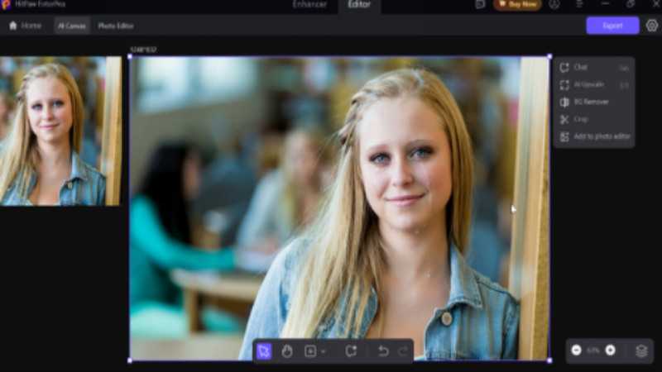The width and height of the screenshot is (662, 372).
Task: Run AI Upscale on the image
Action: (594, 85)
